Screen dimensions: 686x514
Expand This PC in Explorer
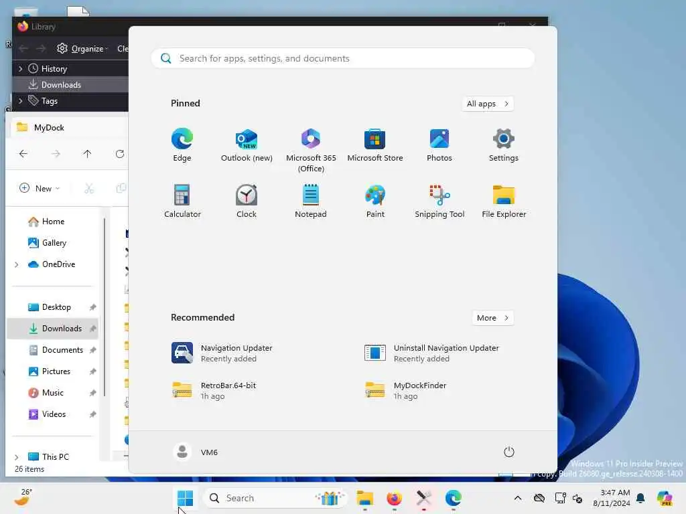click(17, 457)
